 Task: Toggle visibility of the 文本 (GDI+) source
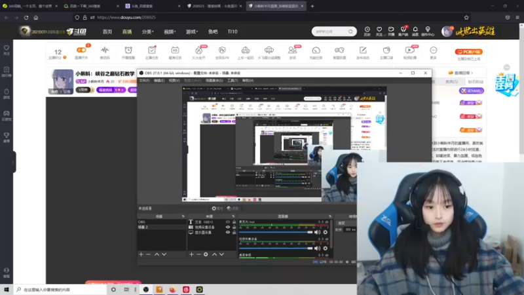tap(228, 222)
